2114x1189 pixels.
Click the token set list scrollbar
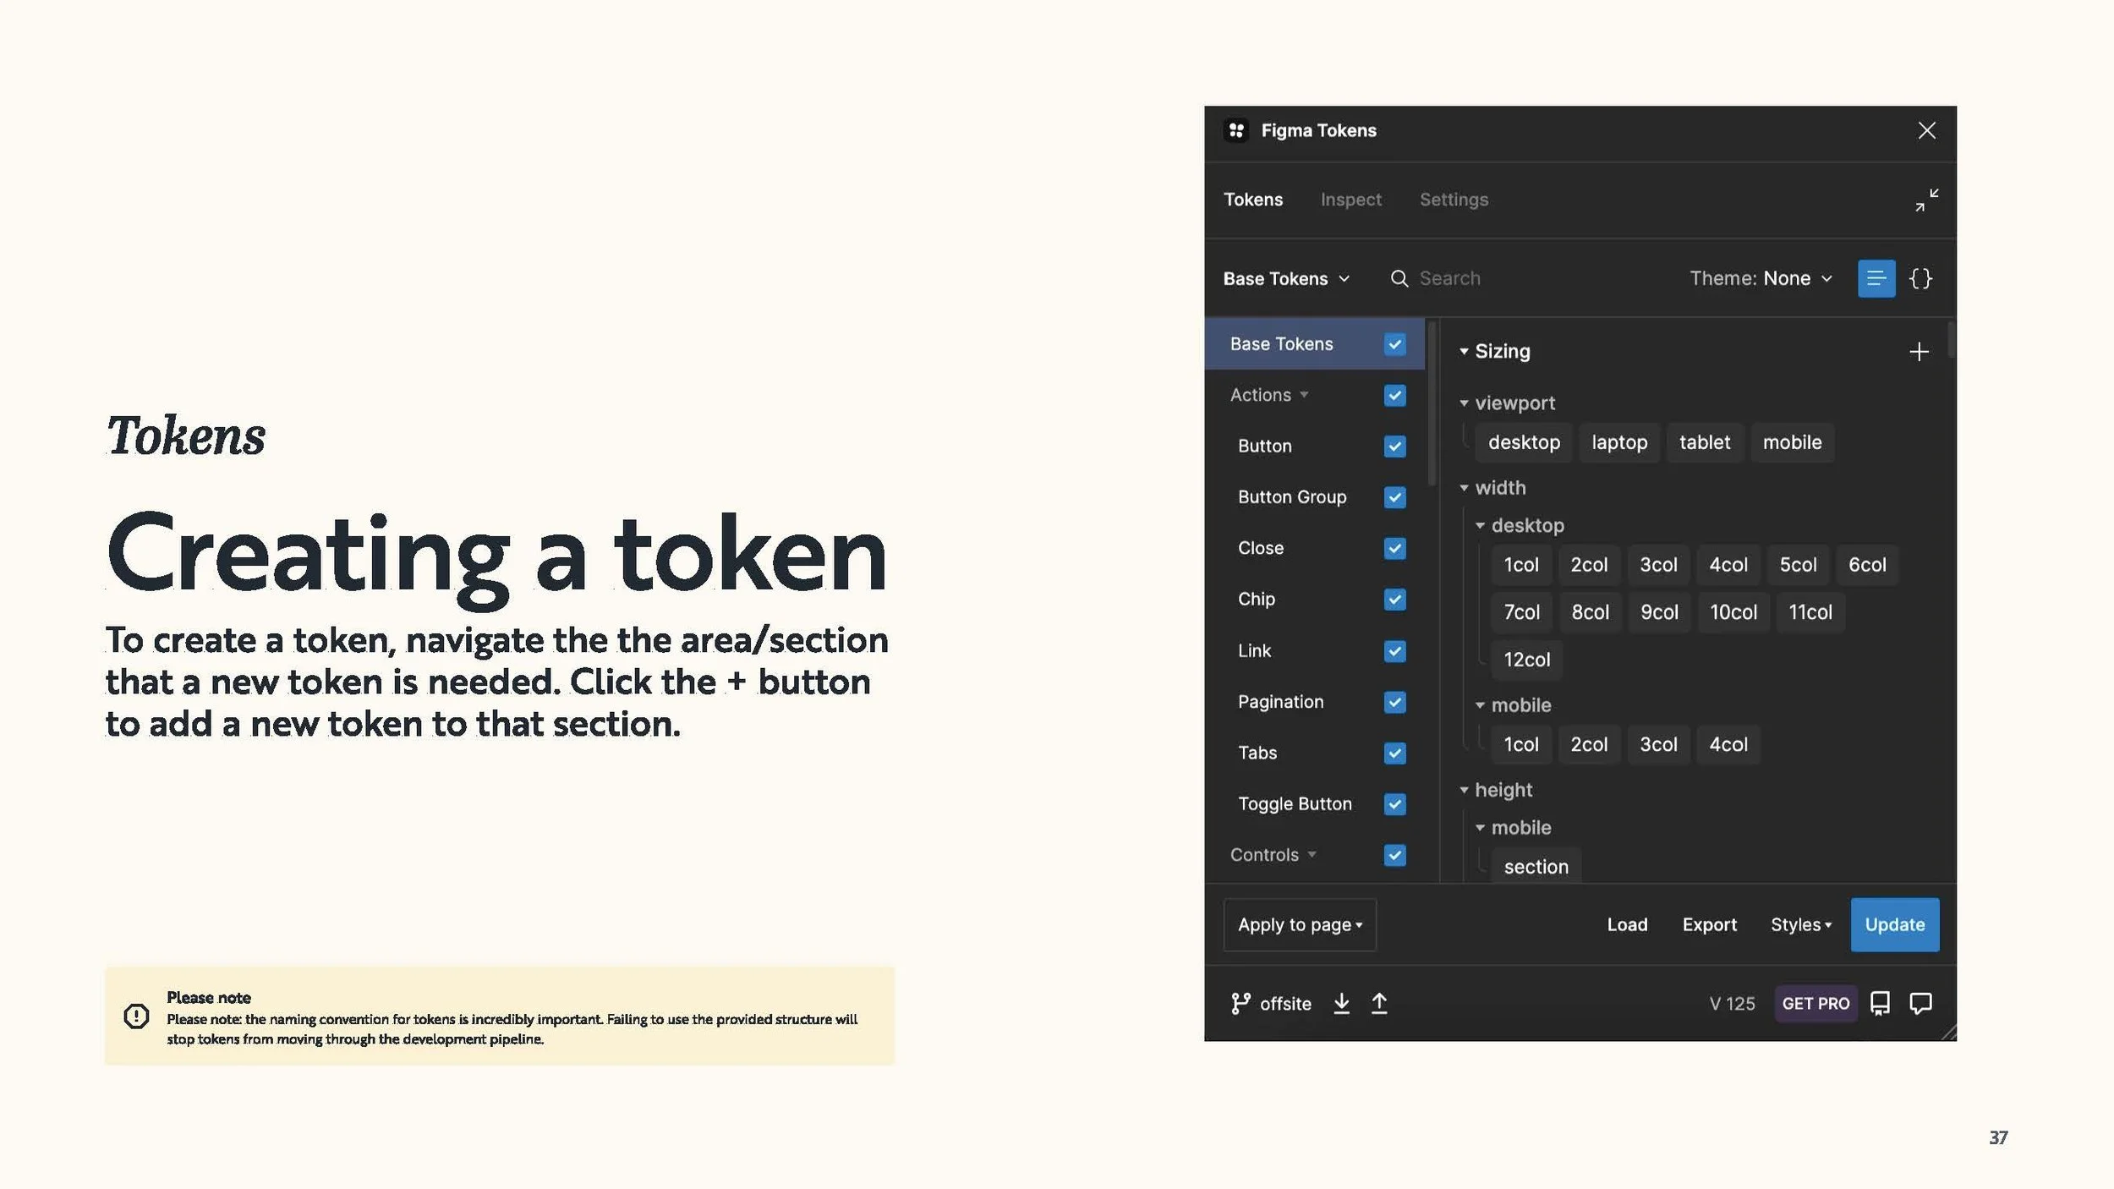1432,403
